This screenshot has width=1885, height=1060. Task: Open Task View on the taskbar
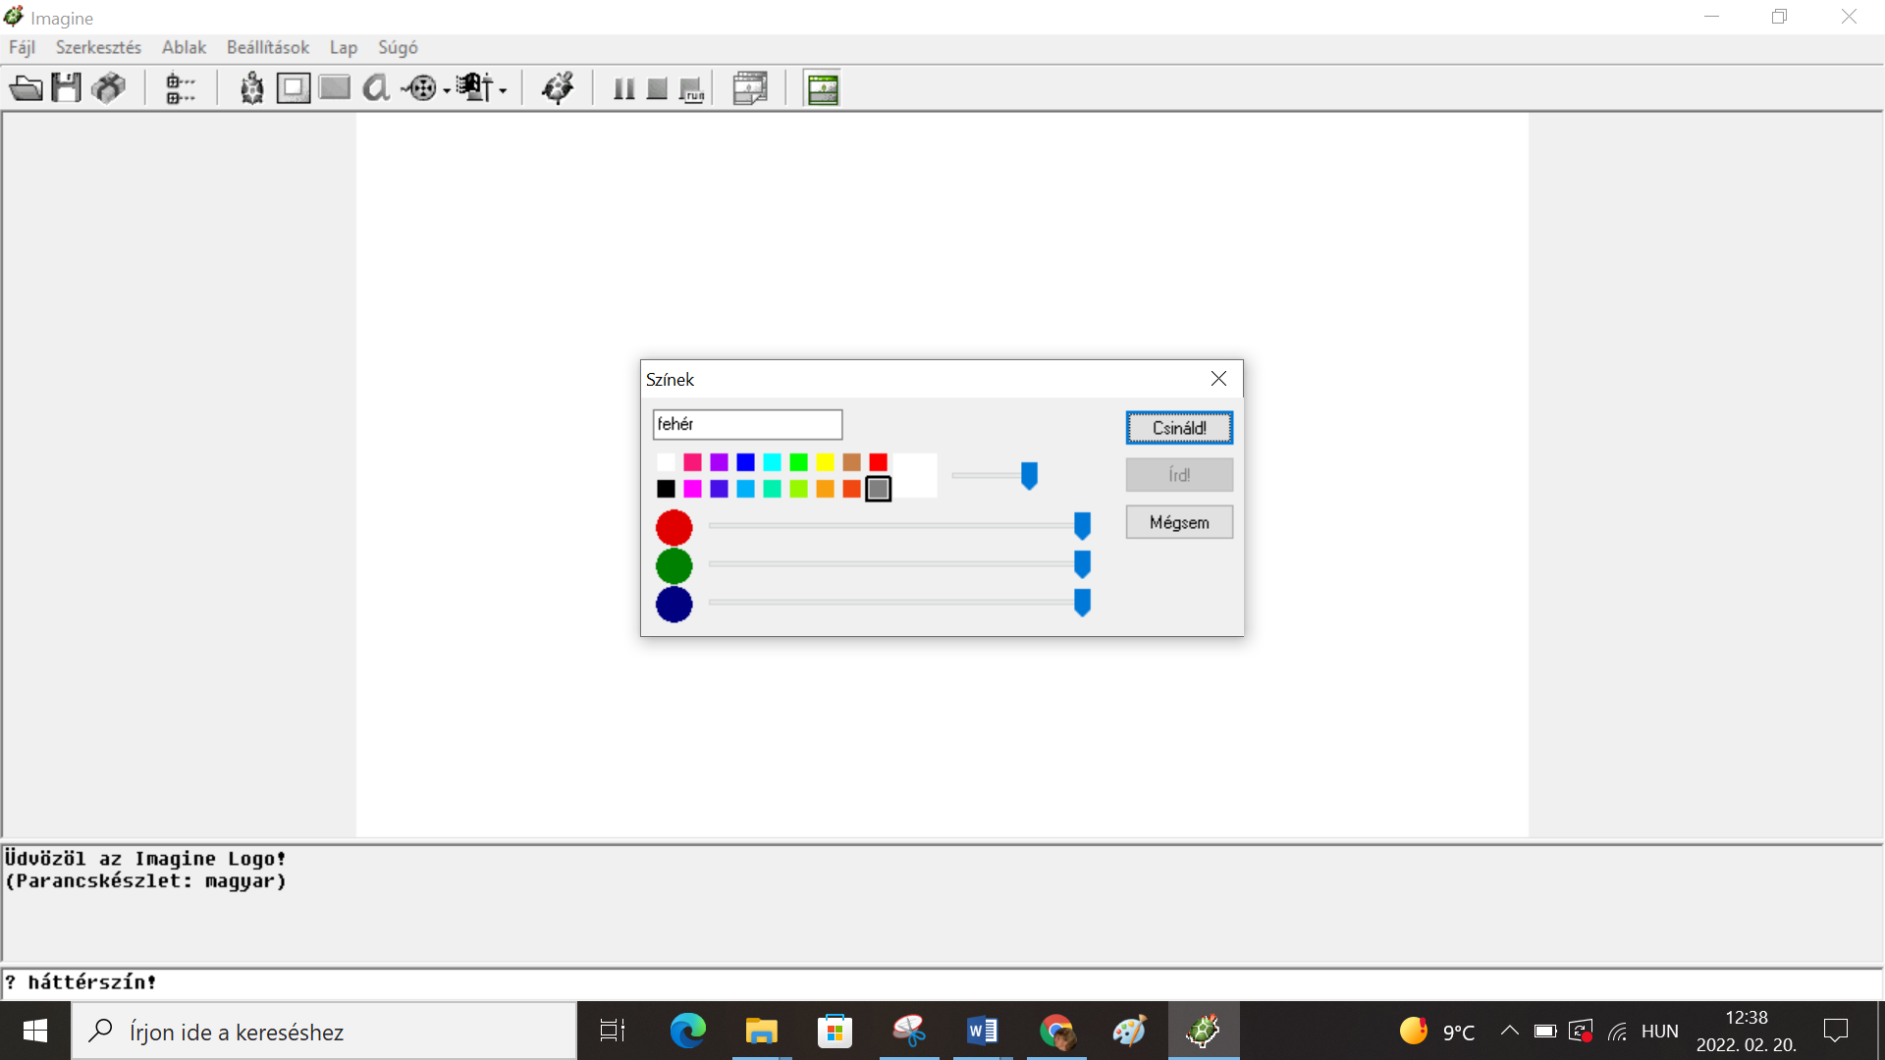tap(613, 1031)
